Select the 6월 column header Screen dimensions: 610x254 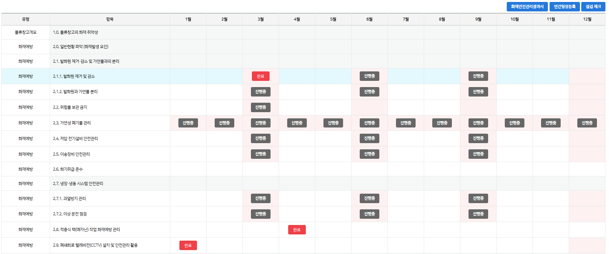(369, 19)
